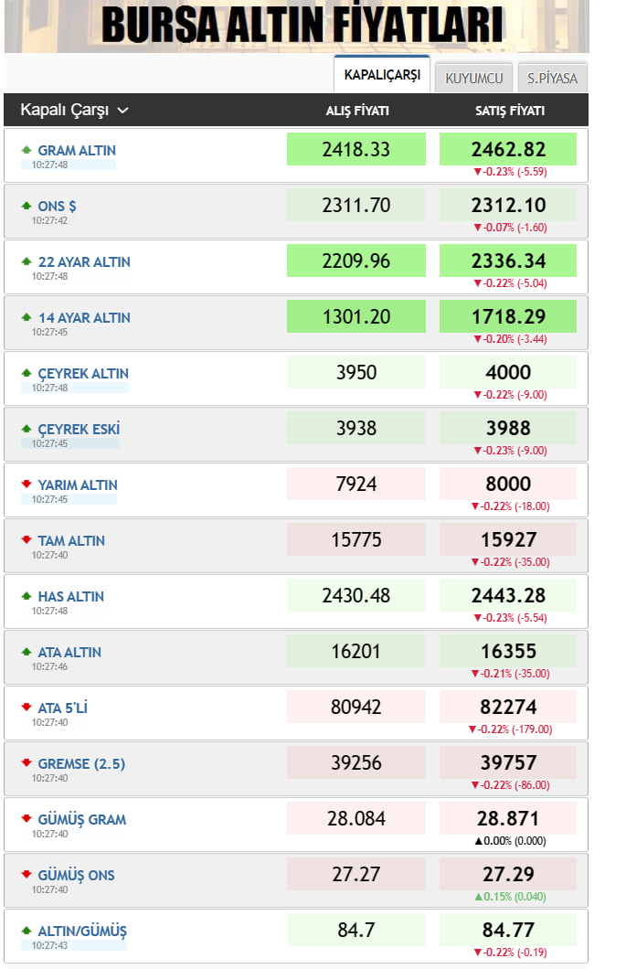Click the SATIŞ FİYATI column header
This screenshot has height=969, width=626.
[509, 111]
